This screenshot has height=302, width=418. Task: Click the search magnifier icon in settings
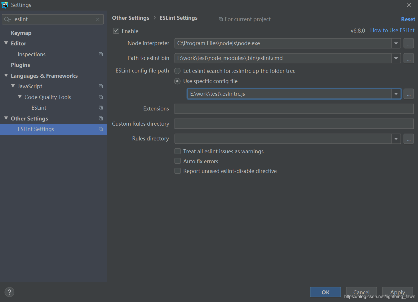(7, 19)
